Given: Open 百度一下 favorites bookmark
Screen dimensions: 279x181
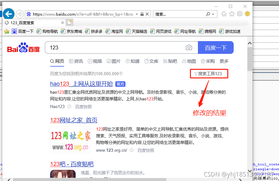Looking at the screenshot, I should click(23, 32).
